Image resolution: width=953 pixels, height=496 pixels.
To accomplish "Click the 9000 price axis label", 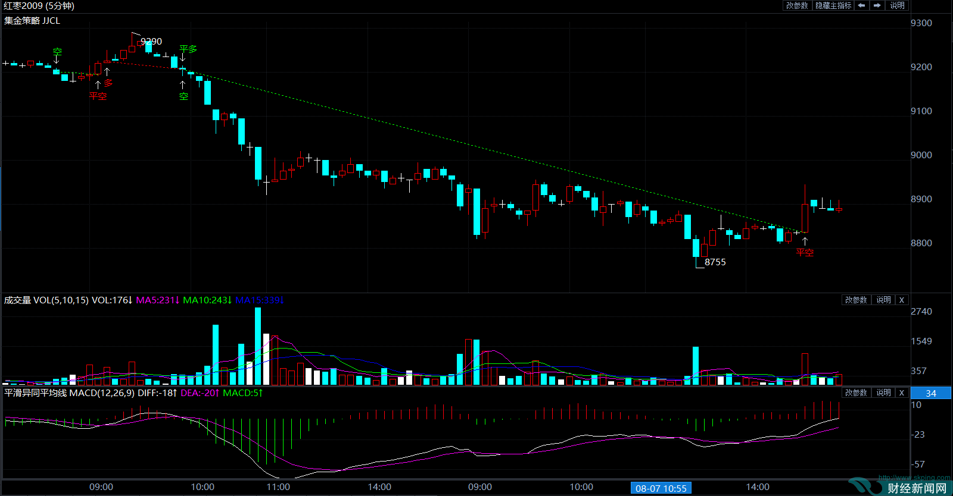I will pyautogui.click(x=921, y=155).
